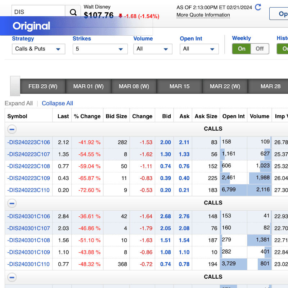Click ask 0.21 for DIS240223C110
288x288 pixels.
point(184,190)
